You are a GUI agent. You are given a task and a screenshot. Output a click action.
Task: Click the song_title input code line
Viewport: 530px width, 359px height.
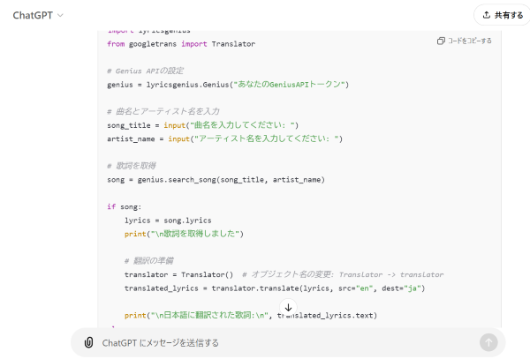coord(203,124)
